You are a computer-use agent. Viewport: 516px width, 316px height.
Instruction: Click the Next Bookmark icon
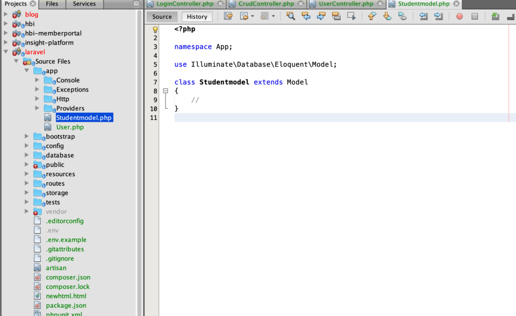387,16
